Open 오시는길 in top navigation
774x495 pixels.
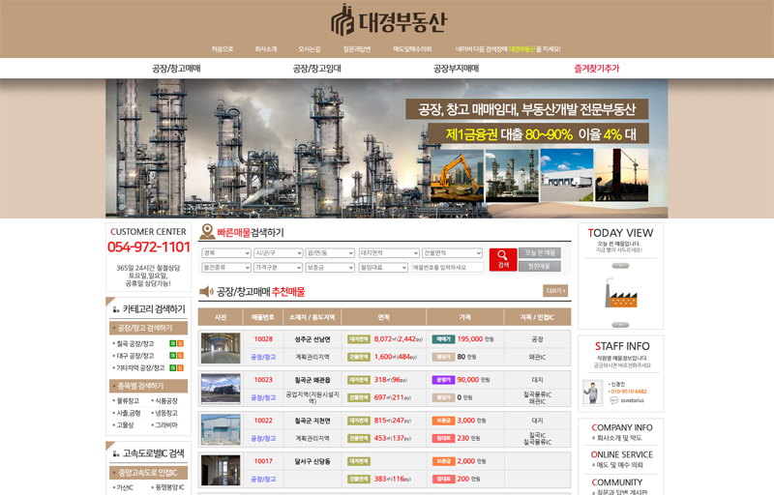click(310, 48)
